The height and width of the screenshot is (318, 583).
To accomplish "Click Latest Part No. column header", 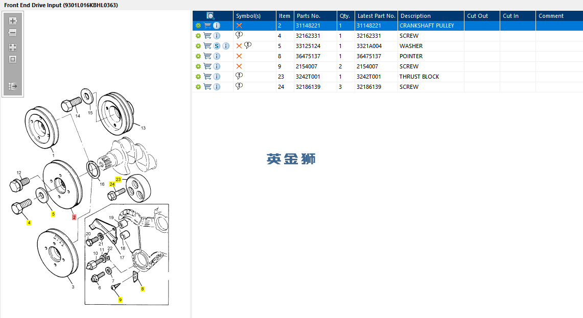I will point(376,16).
